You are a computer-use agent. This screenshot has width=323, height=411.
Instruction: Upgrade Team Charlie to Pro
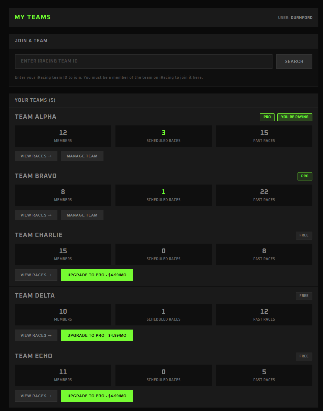[97, 275]
